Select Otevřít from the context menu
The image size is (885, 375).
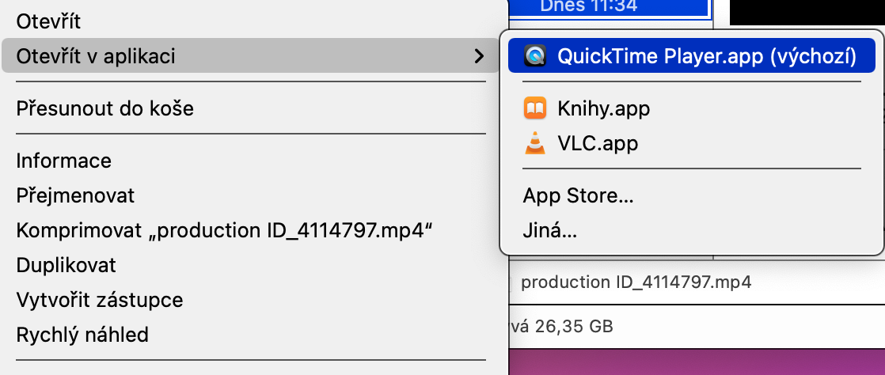pyautogui.click(x=48, y=21)
